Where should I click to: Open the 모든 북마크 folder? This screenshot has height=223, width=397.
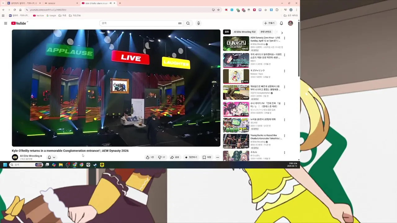[291, 15]
